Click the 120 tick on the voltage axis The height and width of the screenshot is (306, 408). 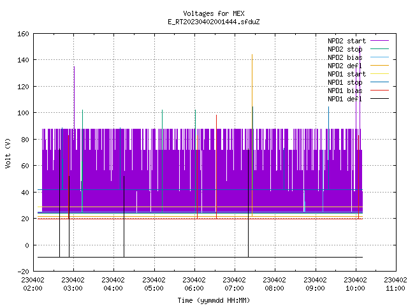(x=23, y=87)
